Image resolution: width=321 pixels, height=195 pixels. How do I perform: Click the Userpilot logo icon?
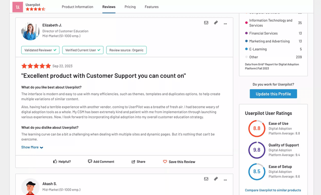click(x=18, y=7)
